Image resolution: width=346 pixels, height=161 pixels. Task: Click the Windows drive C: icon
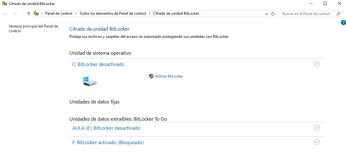pos(90,82)
